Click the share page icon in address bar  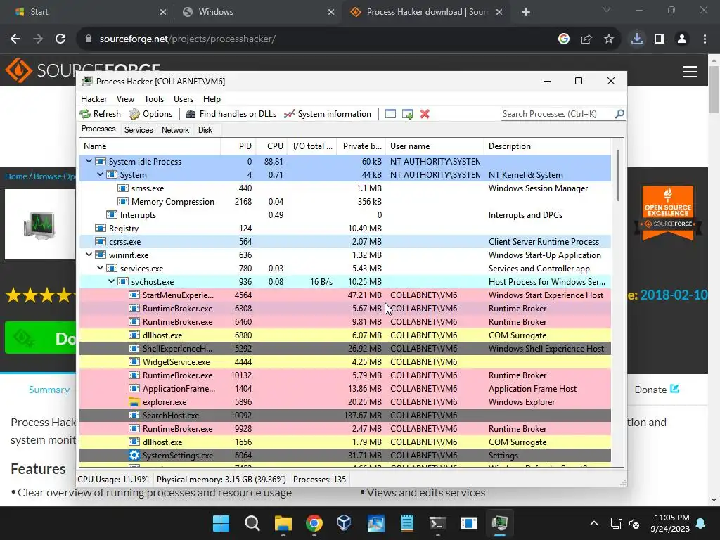pos(586,39)
